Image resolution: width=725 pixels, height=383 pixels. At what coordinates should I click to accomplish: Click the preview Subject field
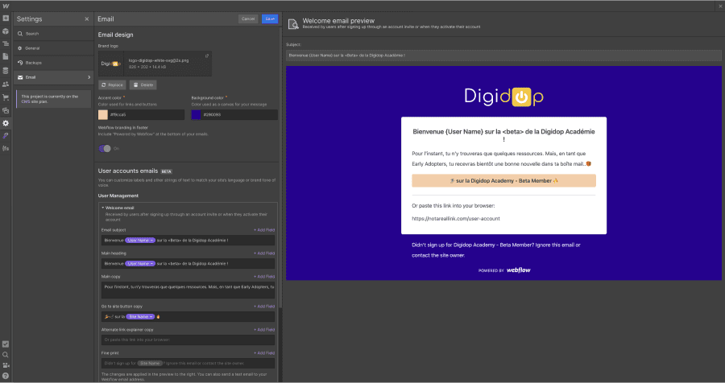point(503,56)
